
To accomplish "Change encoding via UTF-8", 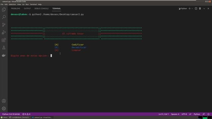I will pyautogui.click(x=184, y=114).
